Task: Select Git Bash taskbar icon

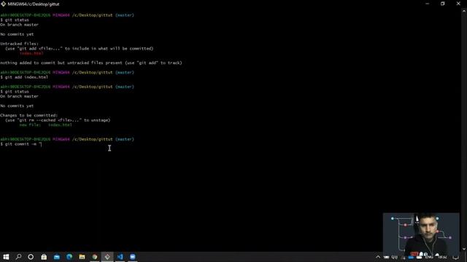Action: [107, 257]
